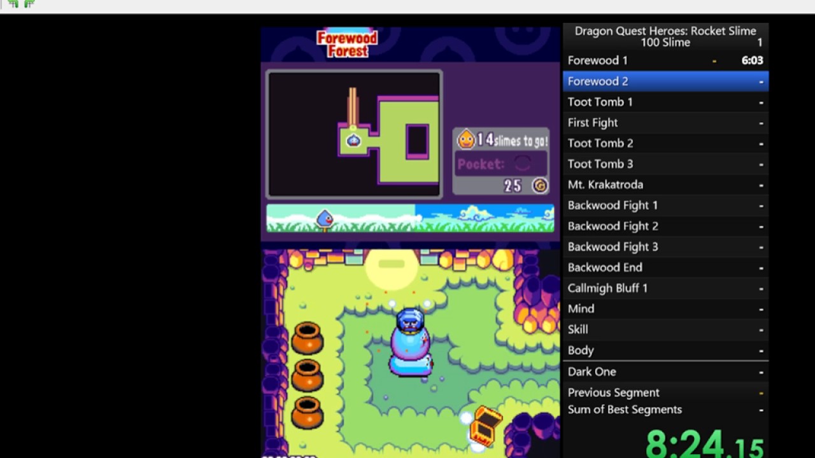The height and width of the screenshot is (458, 815).
Task: Click the slime marker on the grass progress bar
Action: 325,219
